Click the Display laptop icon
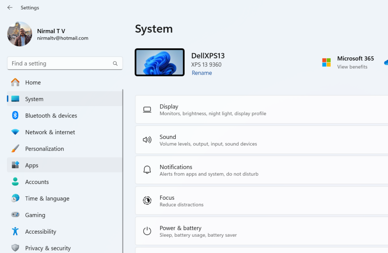 click(x=147, y=110)
